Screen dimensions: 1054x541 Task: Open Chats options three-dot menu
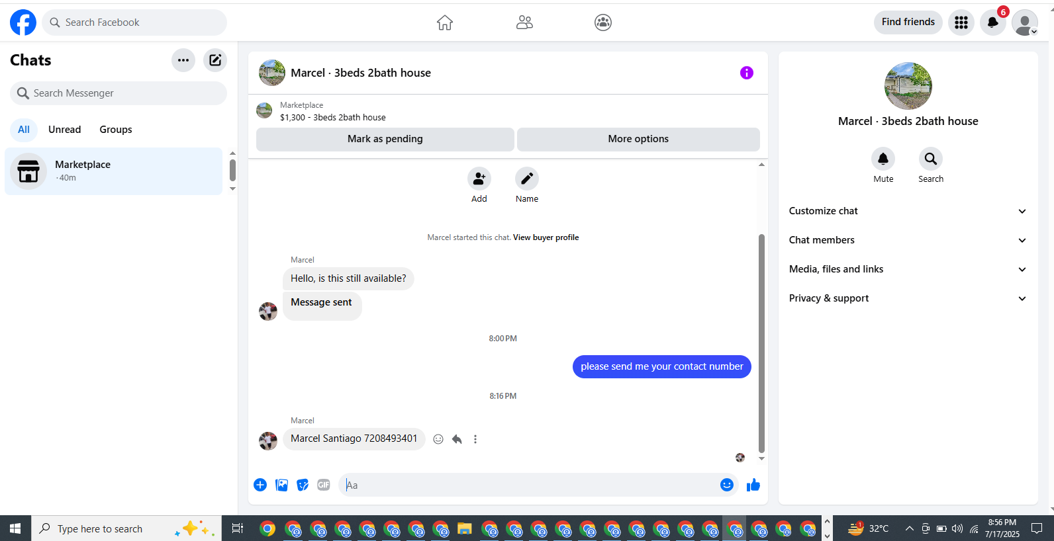[183, 60]
